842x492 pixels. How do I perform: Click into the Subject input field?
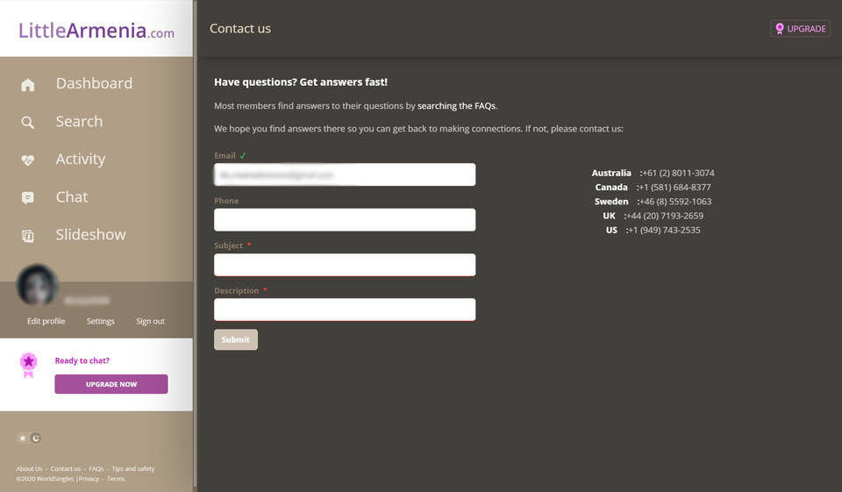pyautogui.click(x=345, y=265)
